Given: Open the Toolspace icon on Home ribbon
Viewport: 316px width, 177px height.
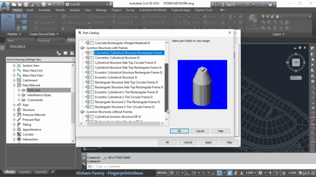Looking at the screenshot, I should point(8,22).
